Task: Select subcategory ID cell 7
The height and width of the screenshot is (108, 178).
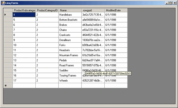Action: pos(24,30)
